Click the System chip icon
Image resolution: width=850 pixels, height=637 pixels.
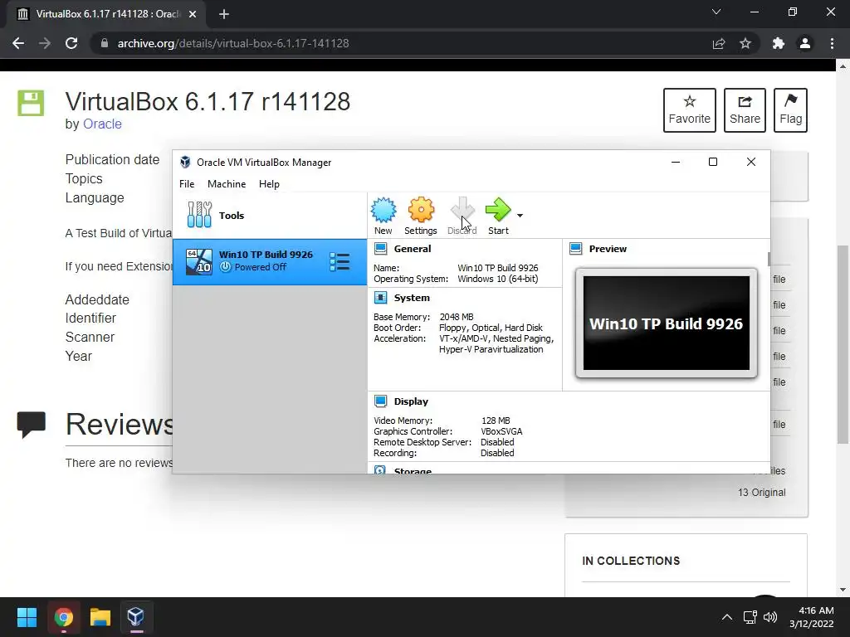tap(380, 298)
